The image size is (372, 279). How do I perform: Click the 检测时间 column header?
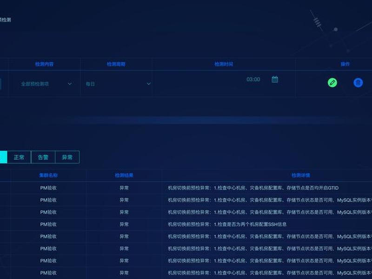pos(224,64)
